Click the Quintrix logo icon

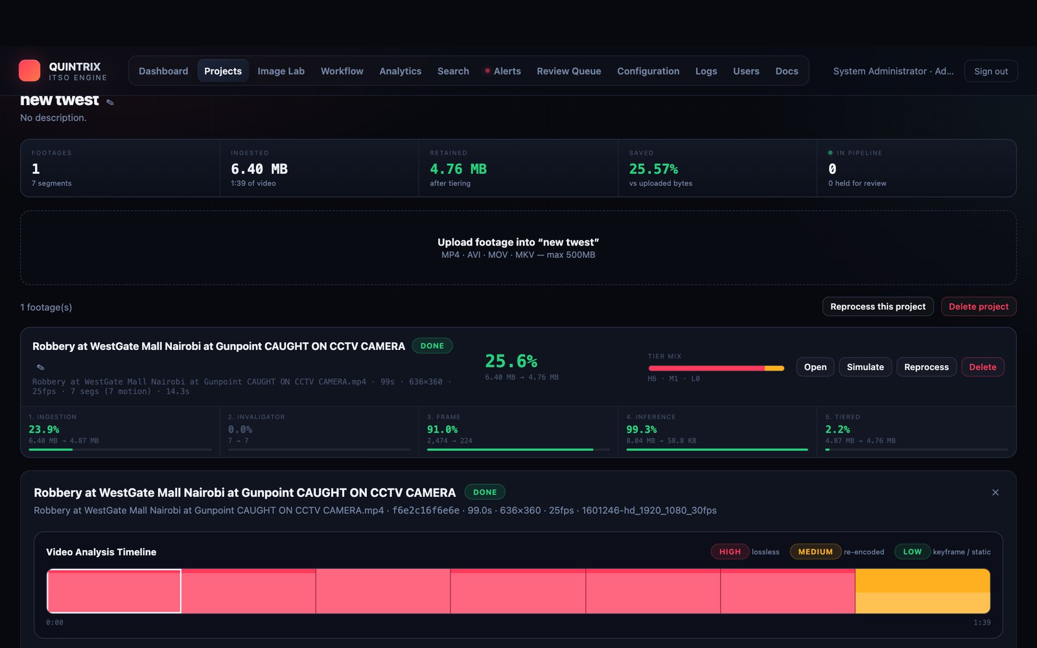coord(29,71)
